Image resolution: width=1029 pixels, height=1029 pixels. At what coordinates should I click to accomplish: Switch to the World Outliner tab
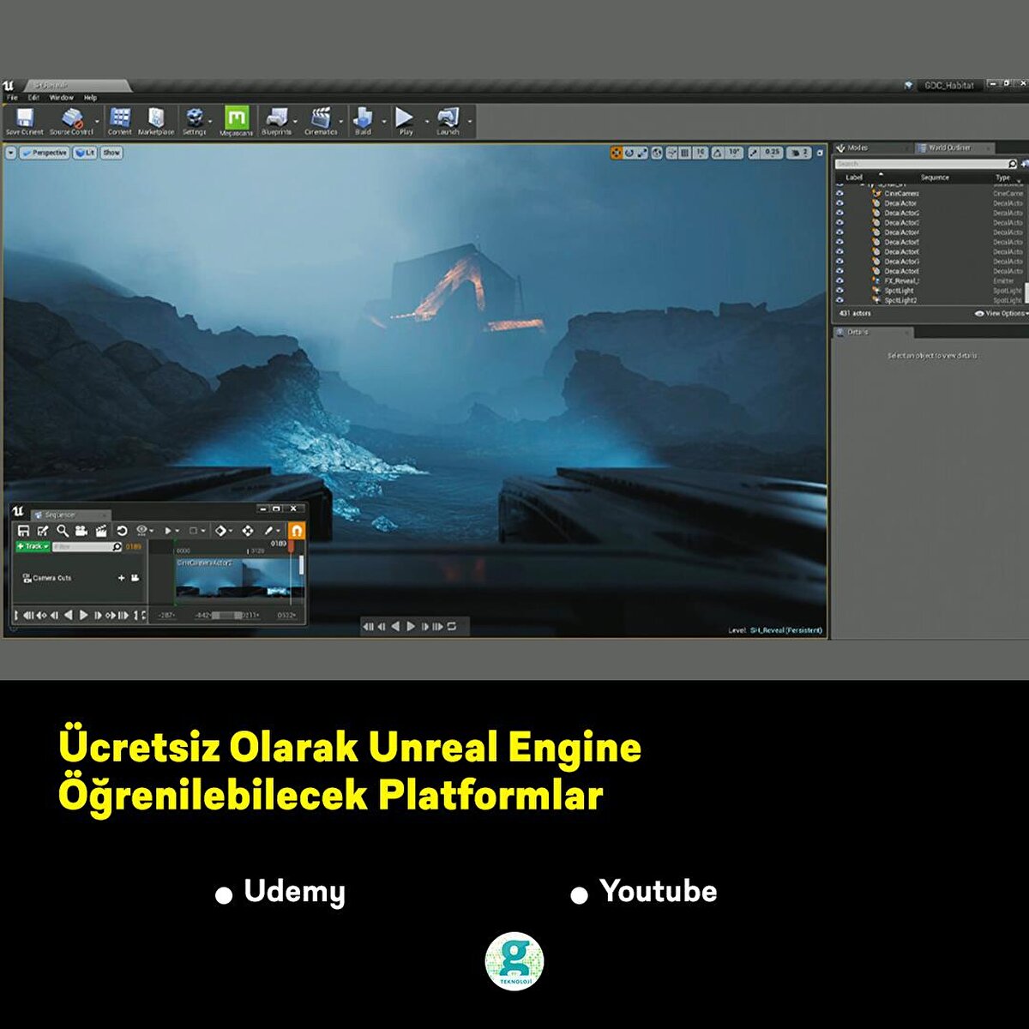tap(952, 147)
